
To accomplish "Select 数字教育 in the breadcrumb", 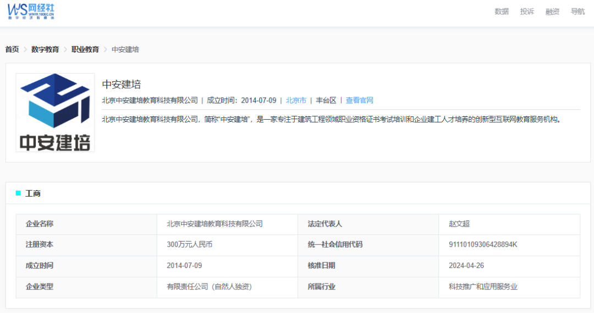I will tap(45, 49).
